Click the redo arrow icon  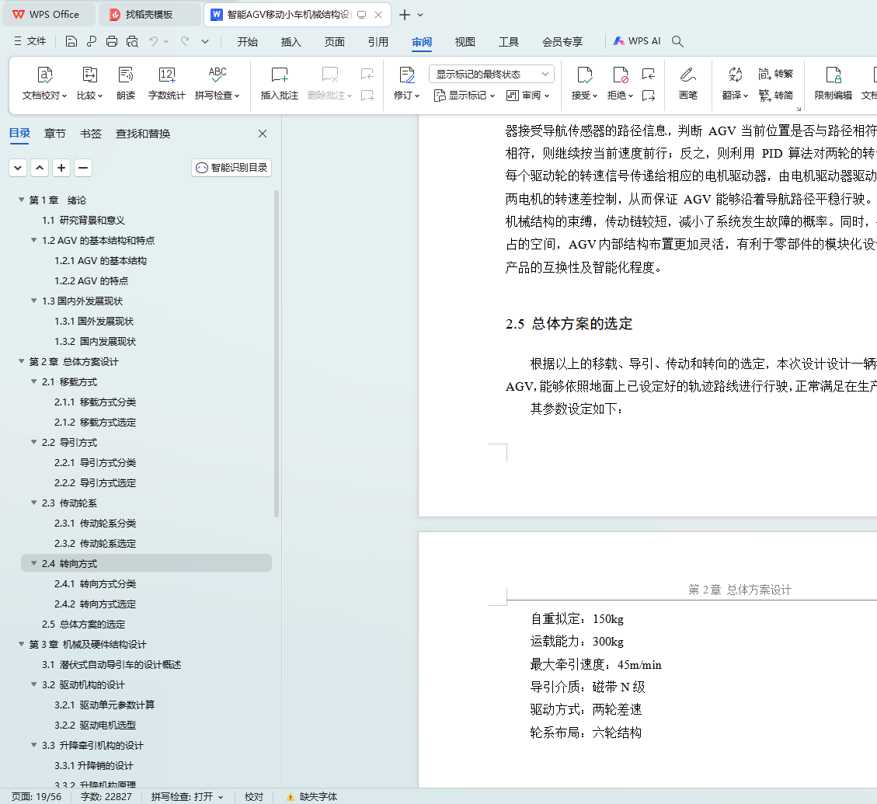(x=185, y=41)
